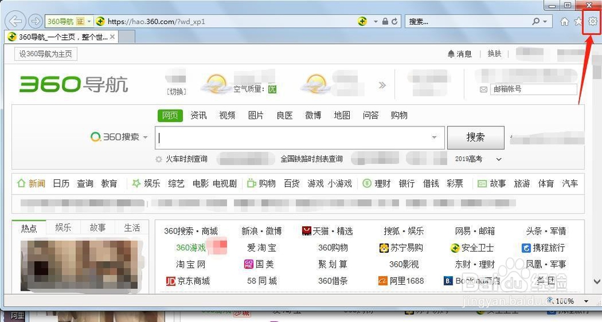This screenshot has height=322, width=602.
Task: Click the first weather sun-cloud icon
Action: click(x=217, y=84)
